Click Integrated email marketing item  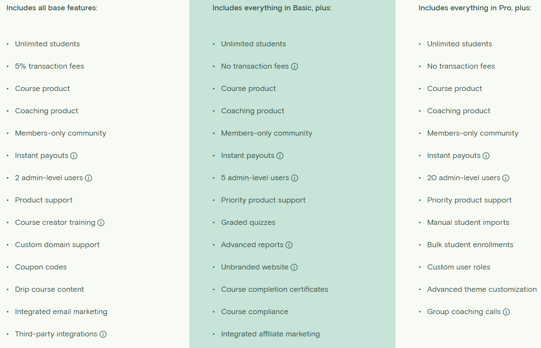61,312
